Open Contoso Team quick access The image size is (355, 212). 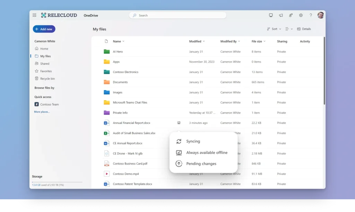pos(49,104)
